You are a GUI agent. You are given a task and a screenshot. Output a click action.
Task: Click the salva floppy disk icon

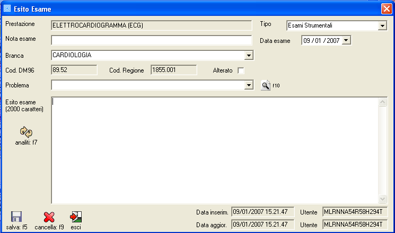point(16,217)
